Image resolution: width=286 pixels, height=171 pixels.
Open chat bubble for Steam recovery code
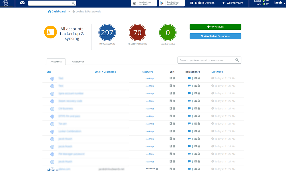[x=189, y=101]
